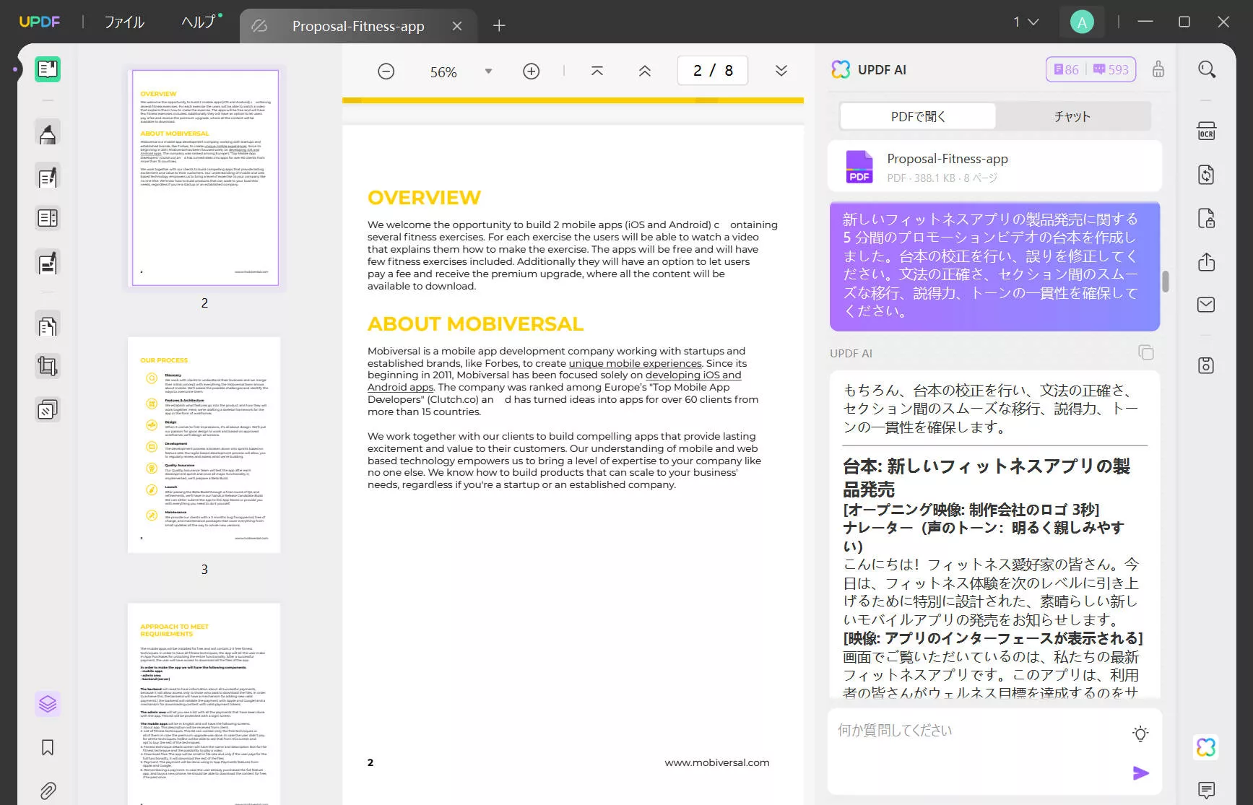Screen dimensions: 1253x805
Task: Click the AI chat scrollbar
Action: click(1165, 282)
